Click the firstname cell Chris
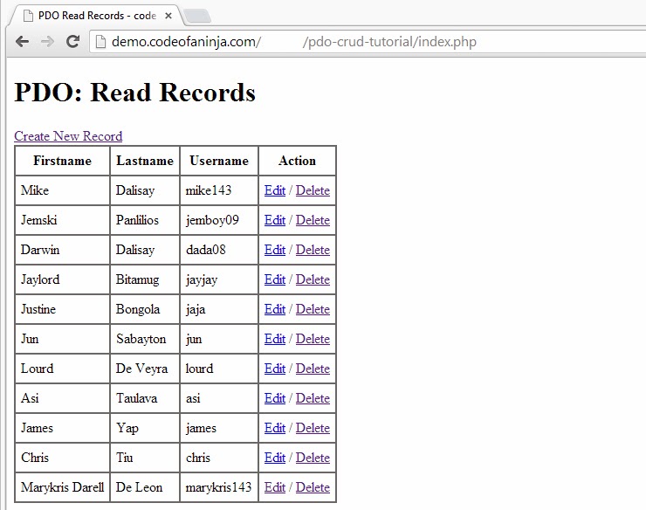 62,458
